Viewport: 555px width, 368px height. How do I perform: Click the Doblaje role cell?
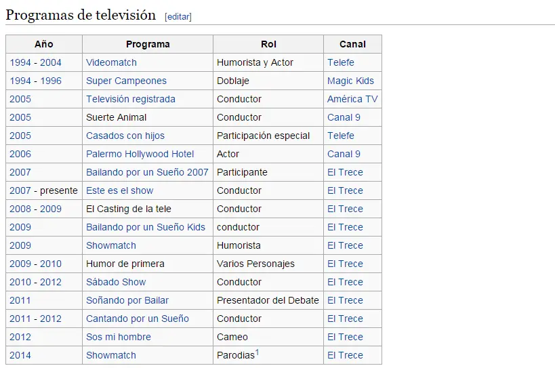[268, 81]
